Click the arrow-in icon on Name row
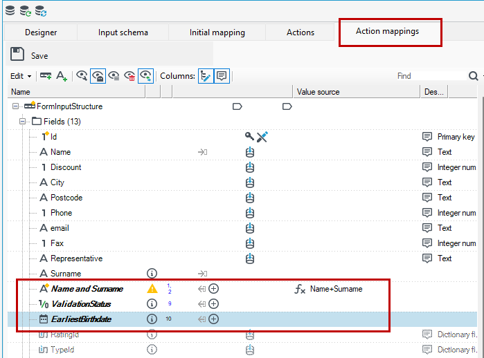 (202, 152)
